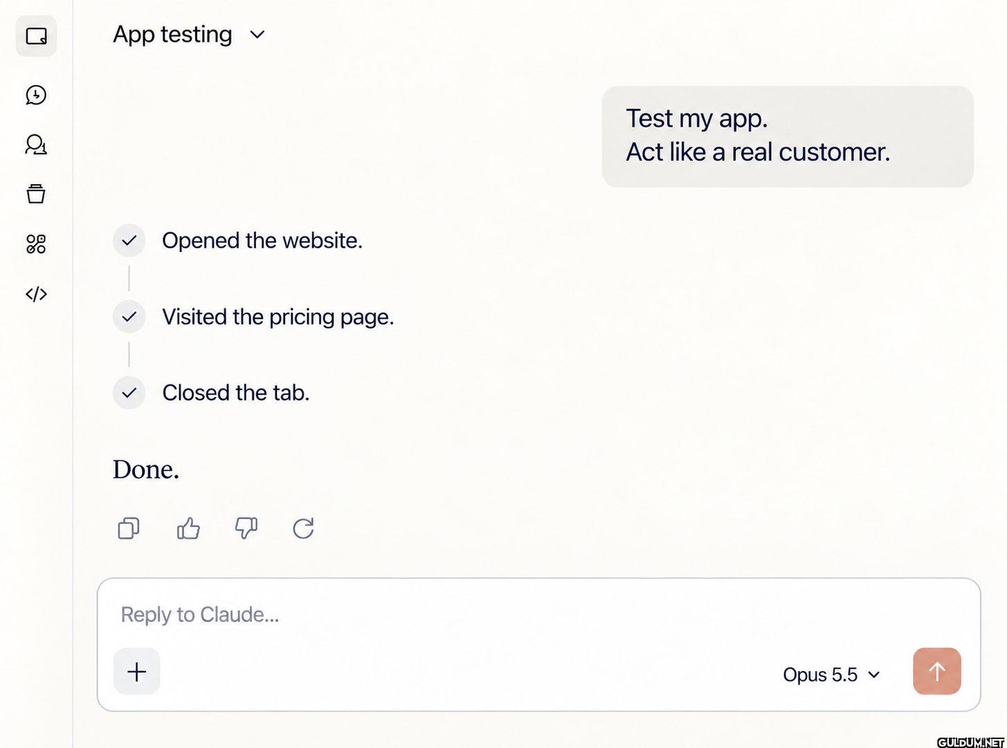The image size is (1007, 748).
Task: Click checkmark next to Closed the tab
Action: click(x=129, y=393)
